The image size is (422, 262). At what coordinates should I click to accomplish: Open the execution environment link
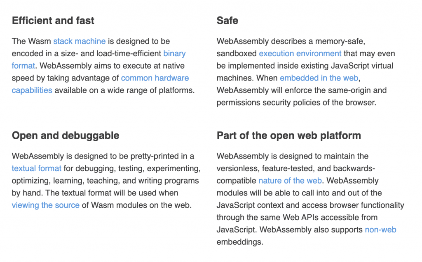pos(300,53)
